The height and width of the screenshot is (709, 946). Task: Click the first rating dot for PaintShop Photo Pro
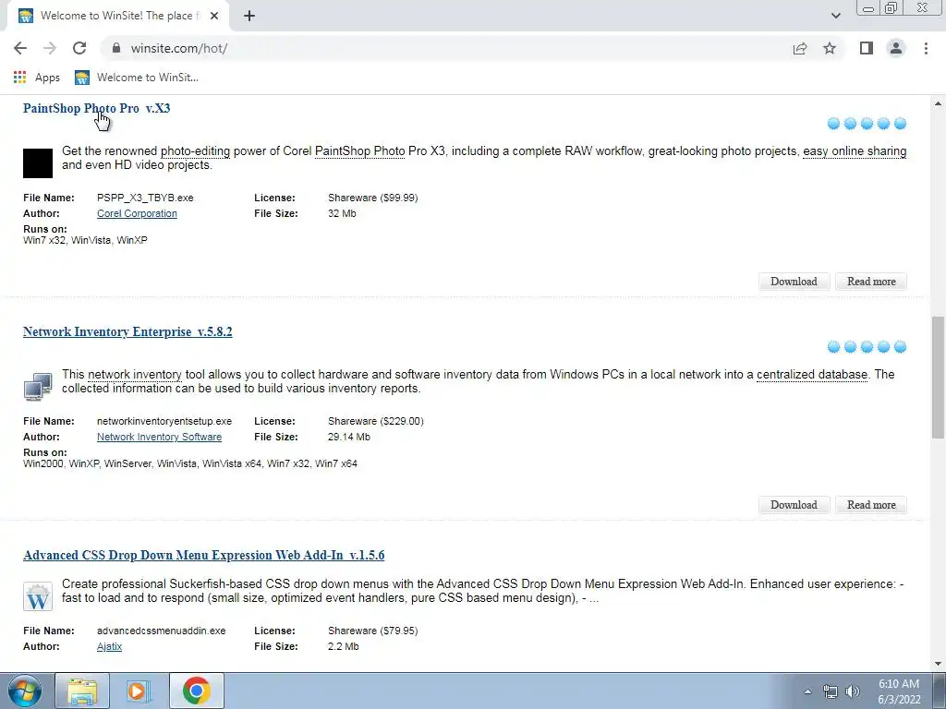(834, 124)
